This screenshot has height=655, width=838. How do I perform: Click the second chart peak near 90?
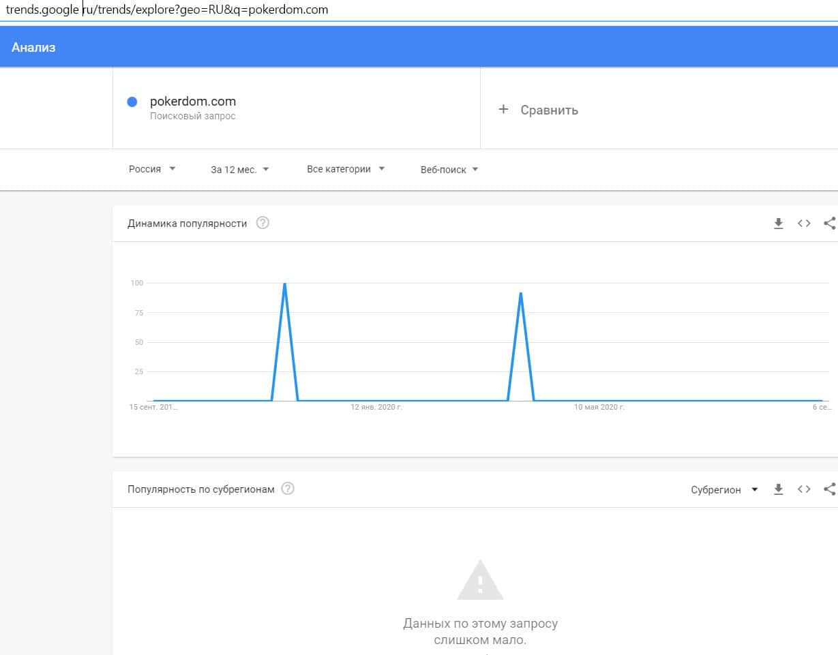coord(521,293)
